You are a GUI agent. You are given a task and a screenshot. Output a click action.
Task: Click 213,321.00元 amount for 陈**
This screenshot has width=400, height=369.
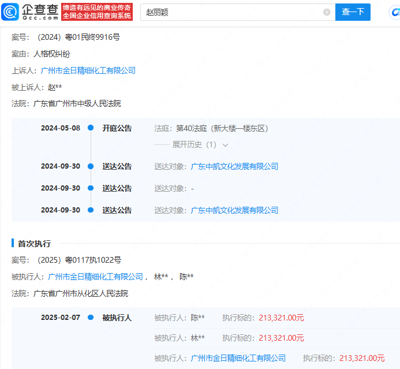tap(281, 318)
